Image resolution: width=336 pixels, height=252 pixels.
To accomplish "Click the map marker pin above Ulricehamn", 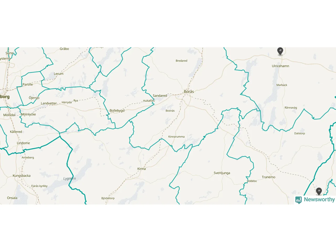I will [x=280, y=51].
